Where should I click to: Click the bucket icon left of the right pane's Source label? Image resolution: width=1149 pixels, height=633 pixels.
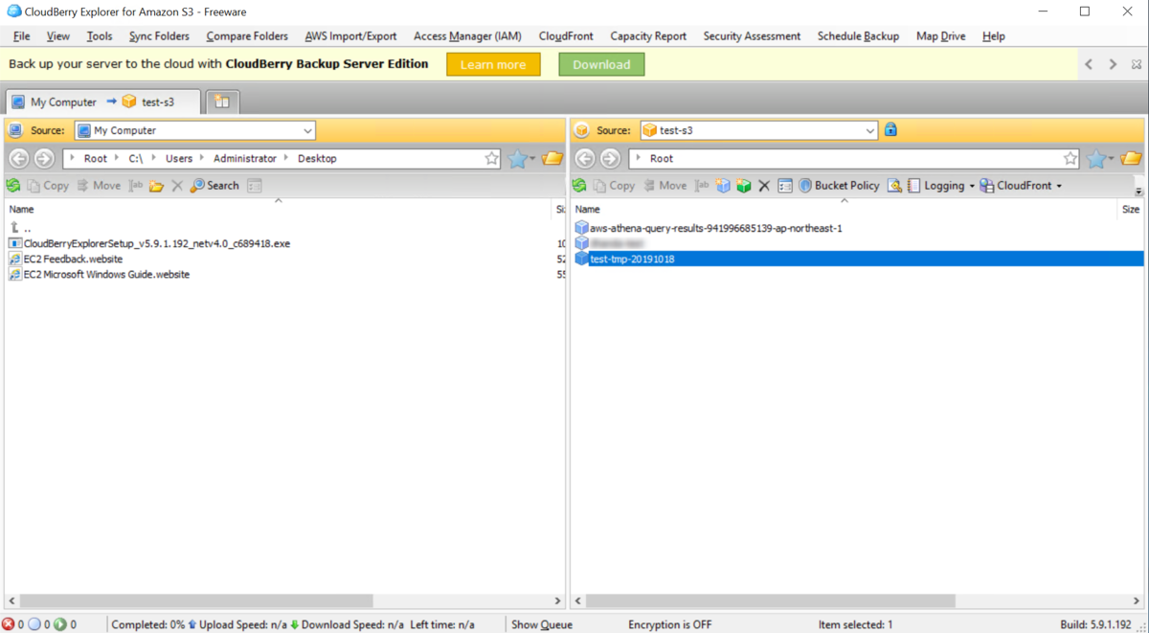581,130
